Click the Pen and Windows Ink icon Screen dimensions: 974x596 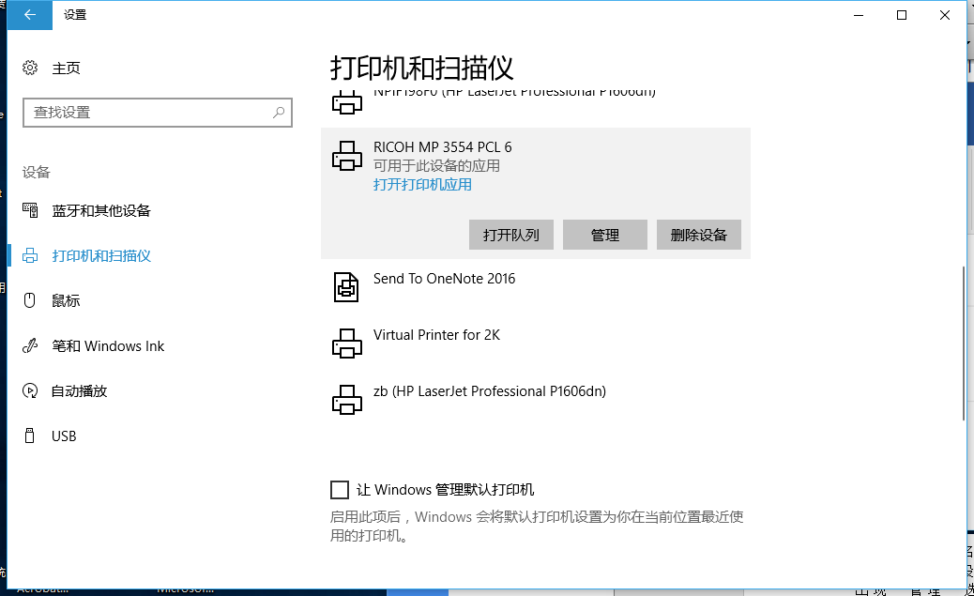(x=30, y=346)
